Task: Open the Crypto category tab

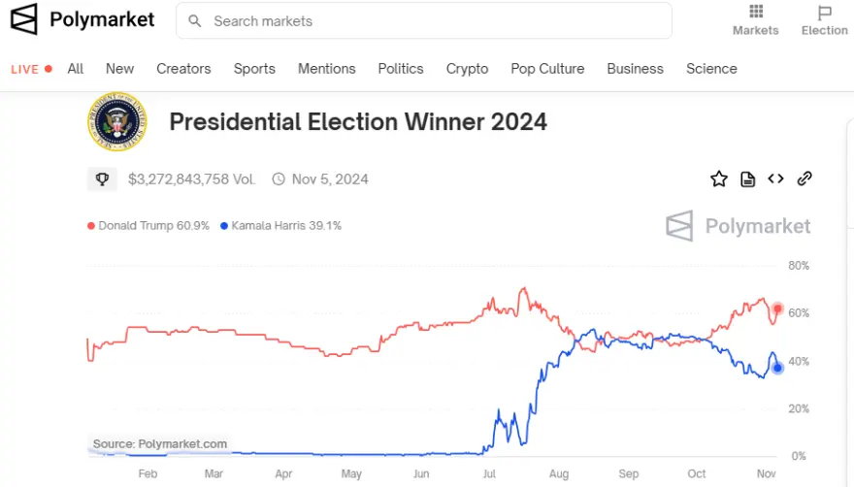Action: (467, 69)
